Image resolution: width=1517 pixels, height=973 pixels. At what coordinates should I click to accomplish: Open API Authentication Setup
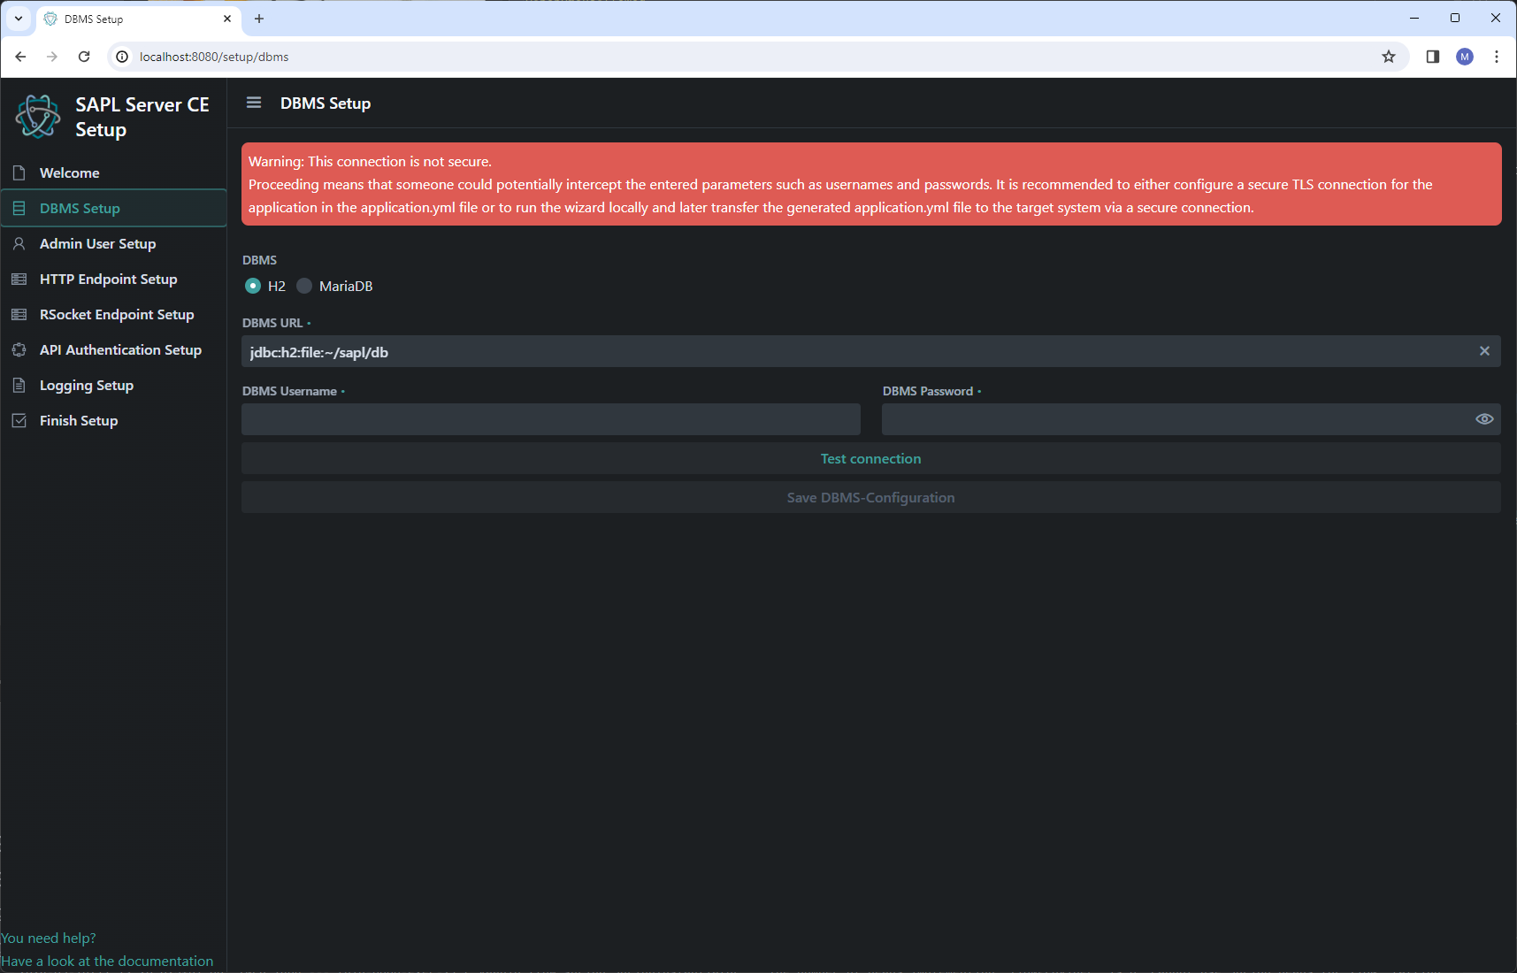113,349
